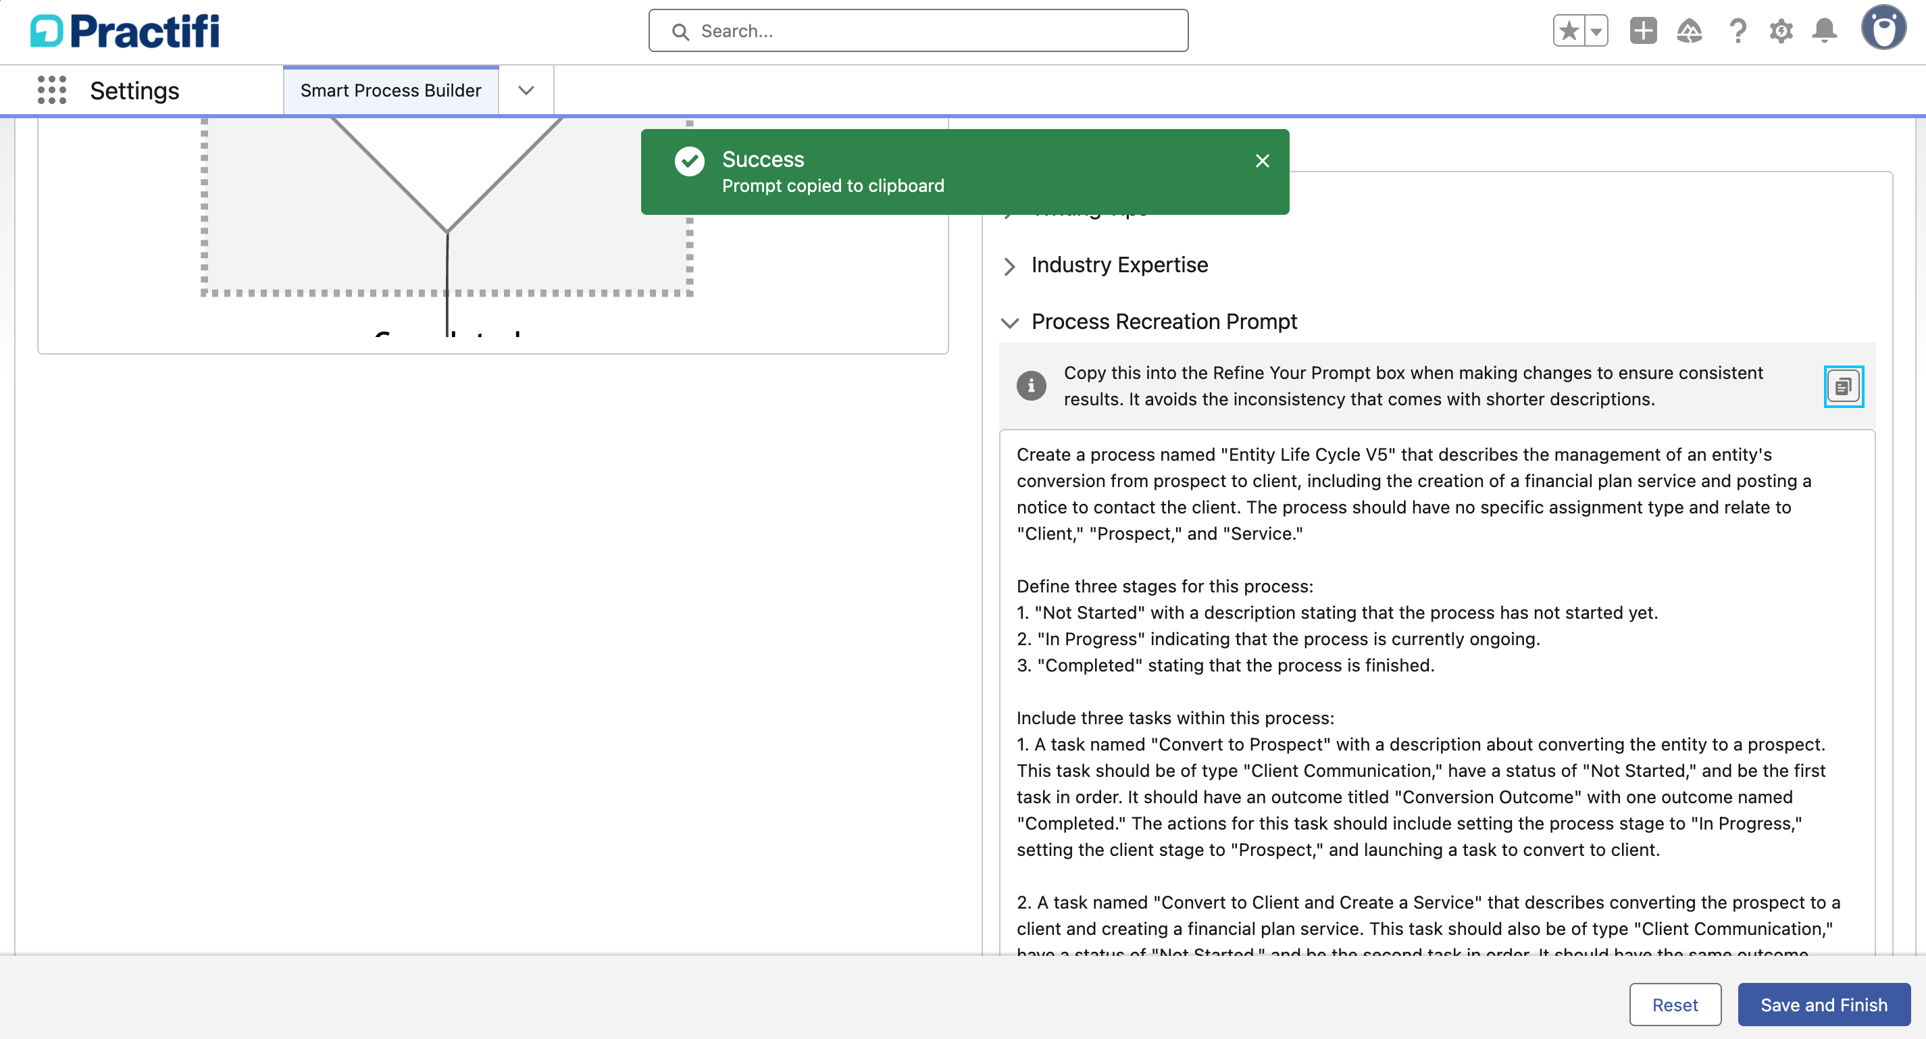Viewport: 1926px width, 1039px height.
Task: Click inside the process recreation prompt text
Action: pyautogui.click(x=1437, y=691)
